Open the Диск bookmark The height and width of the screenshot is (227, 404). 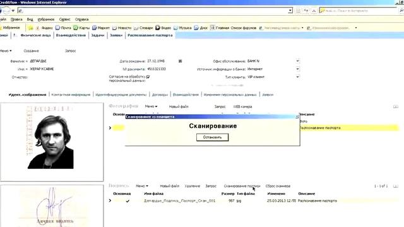(x=201, y=28)
